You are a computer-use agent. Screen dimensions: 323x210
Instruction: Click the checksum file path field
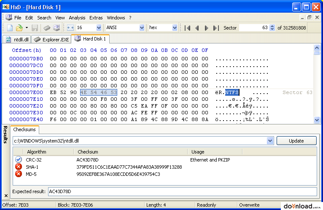(140, 141)
